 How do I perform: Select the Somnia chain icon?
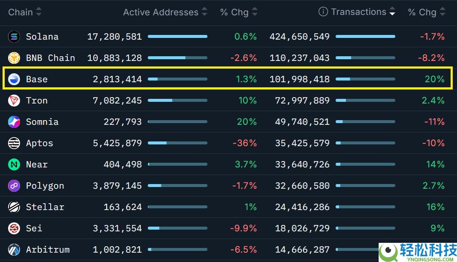(x=14, y=122)
